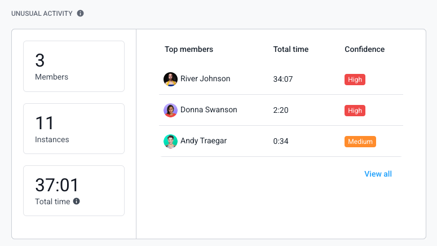Open the 37:01 Total time card
The height and width of the screenshot is (246, 437).
(x=74, y=191)
